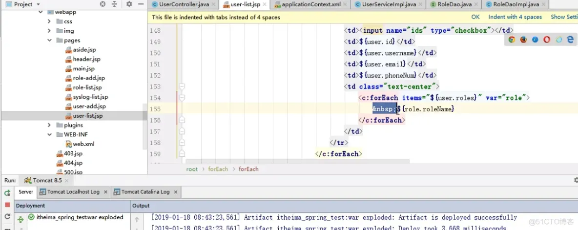Expand the css folder

click(49, 21)
